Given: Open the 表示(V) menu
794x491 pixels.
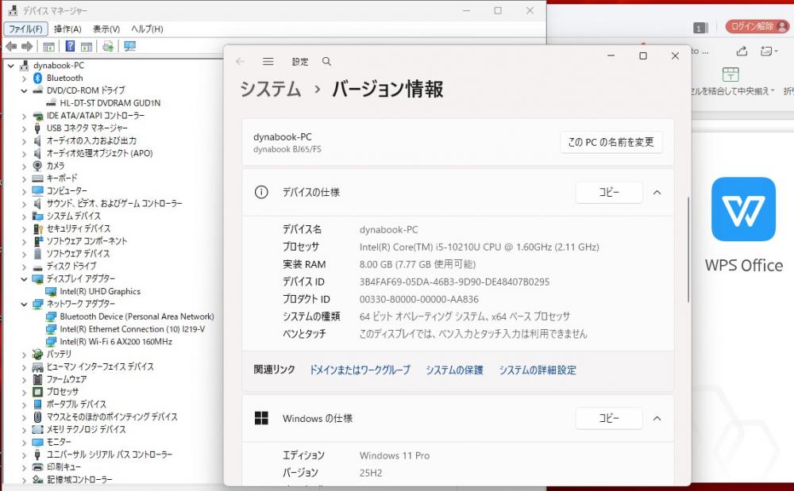Looking at the screenshot, I should click(x=106, y=29).
